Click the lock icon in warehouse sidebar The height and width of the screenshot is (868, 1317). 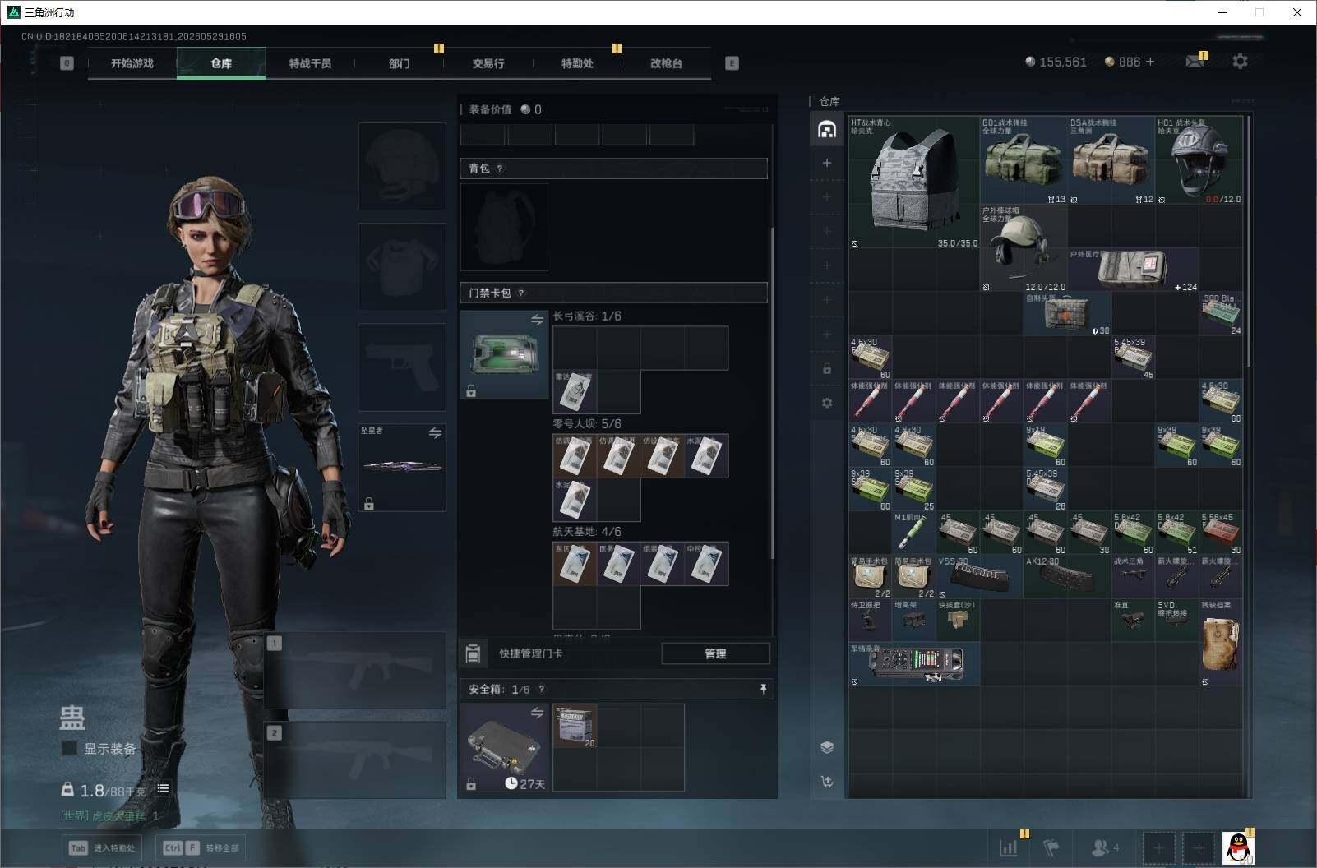pyautogui.click(x=827, y=369)
